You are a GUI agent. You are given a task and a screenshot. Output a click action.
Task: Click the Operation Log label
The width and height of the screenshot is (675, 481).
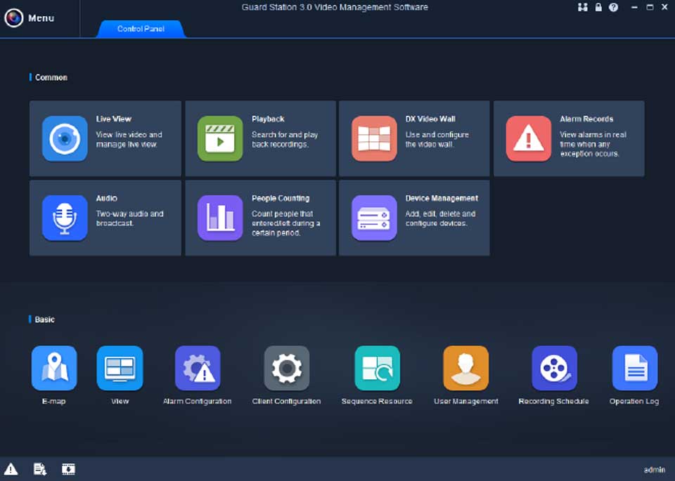(634, 401)
